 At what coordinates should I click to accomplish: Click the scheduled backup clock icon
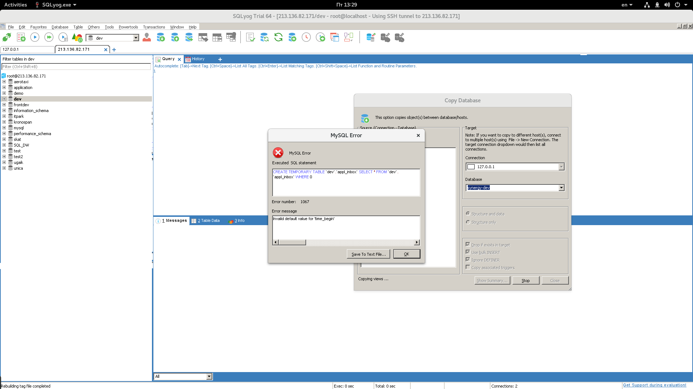306,37
